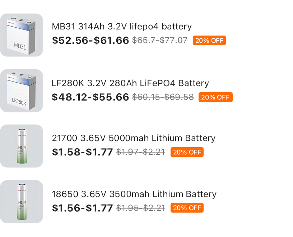Open the MB31 battery product thumbnail
Viewport: 293px width, 237px height.
tap(22, 35)
